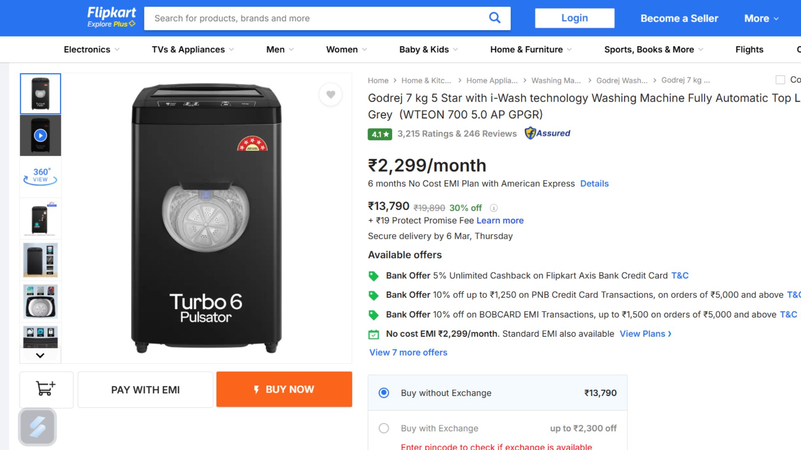Screen dimensions: 801x450
Task: Go to Home breadcrumb
Action: 378,80
